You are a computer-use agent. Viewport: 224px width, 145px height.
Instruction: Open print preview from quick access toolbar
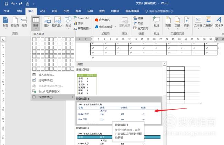click(27, 4)
